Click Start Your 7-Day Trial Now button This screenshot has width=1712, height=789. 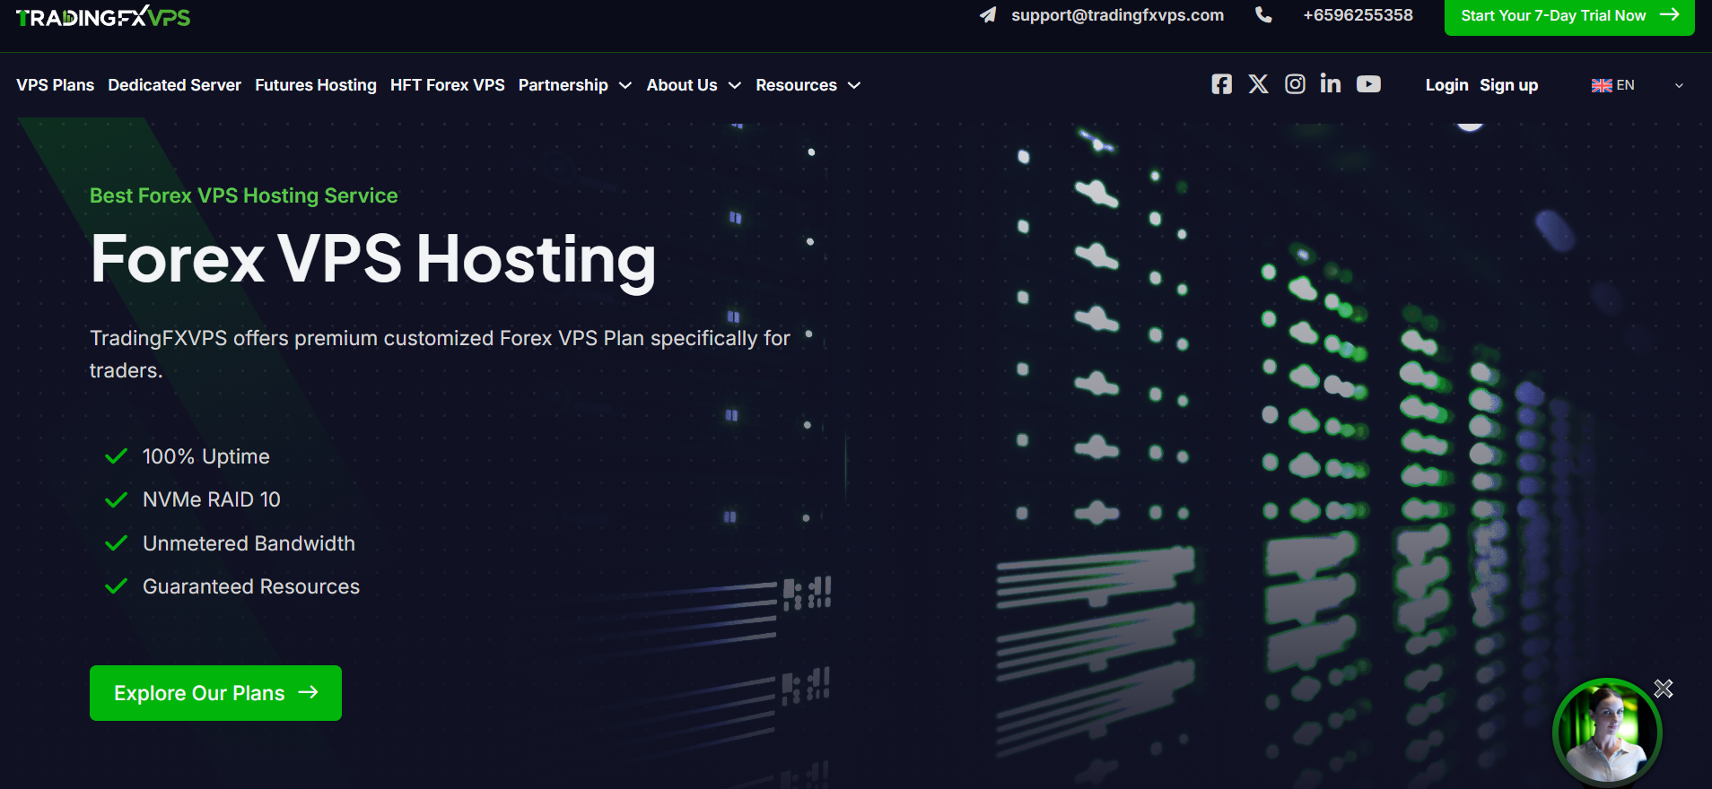(1569, 16)
